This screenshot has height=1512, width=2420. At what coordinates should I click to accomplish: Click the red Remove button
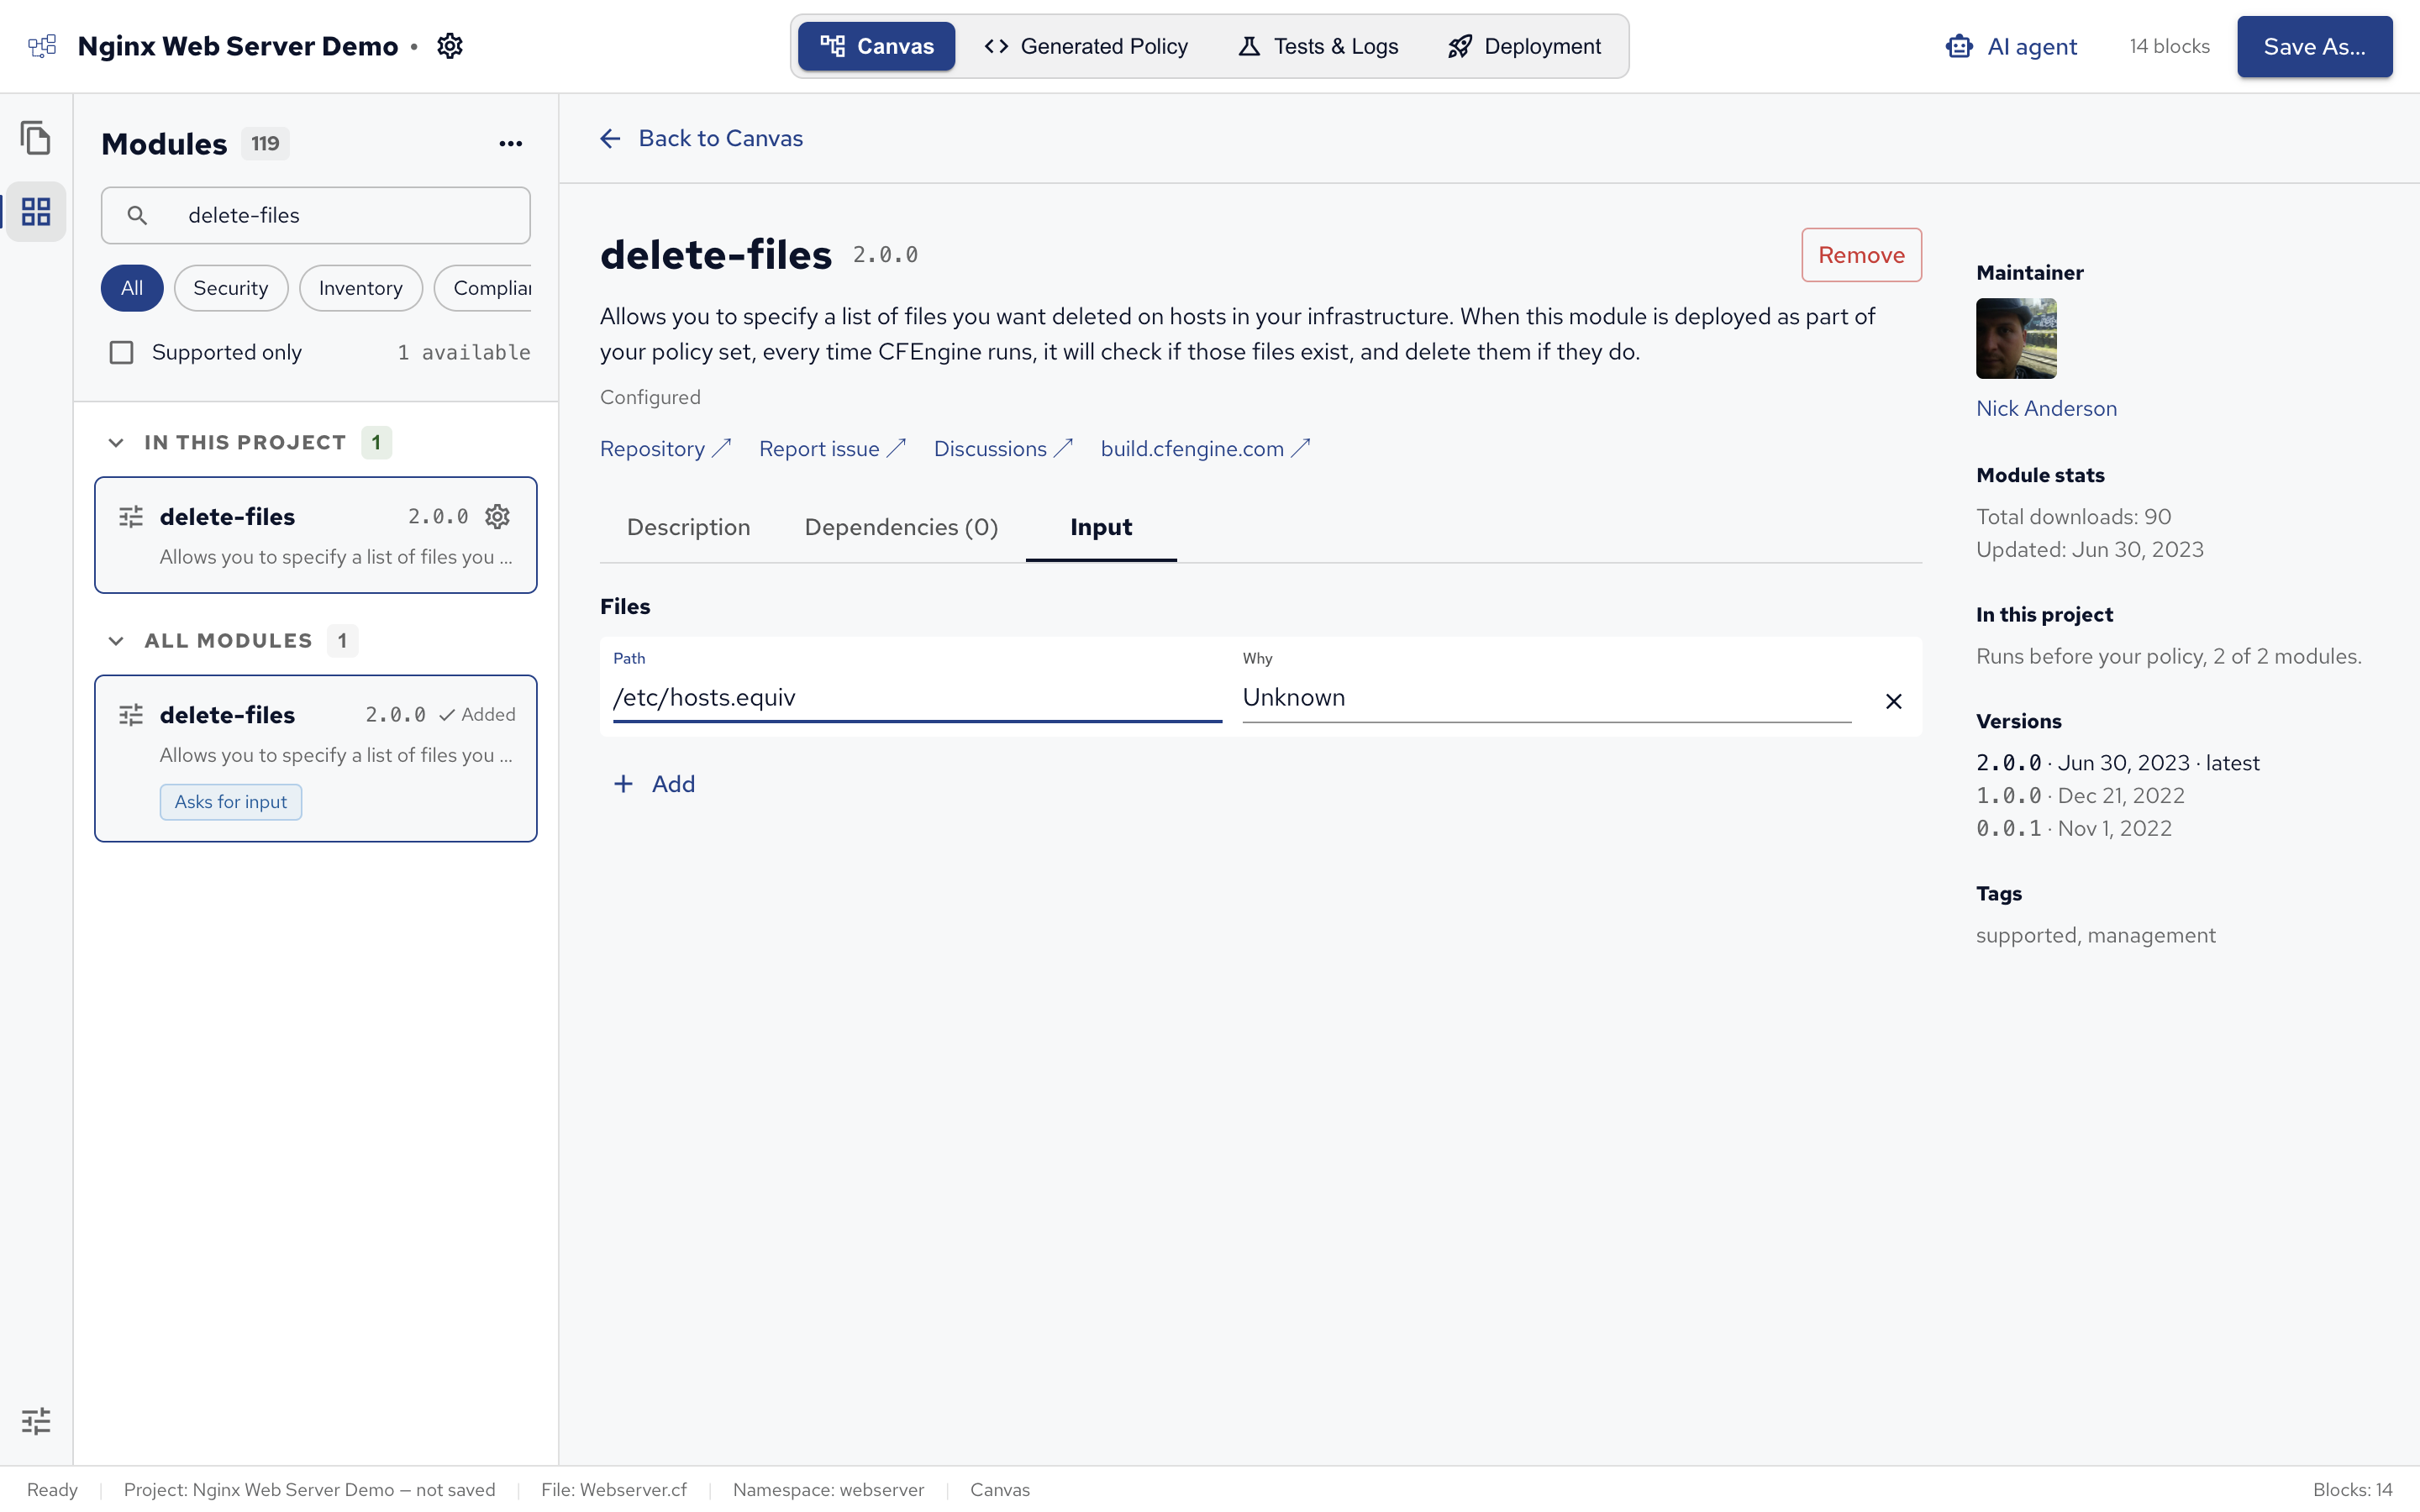click(x=1861, y=255)
